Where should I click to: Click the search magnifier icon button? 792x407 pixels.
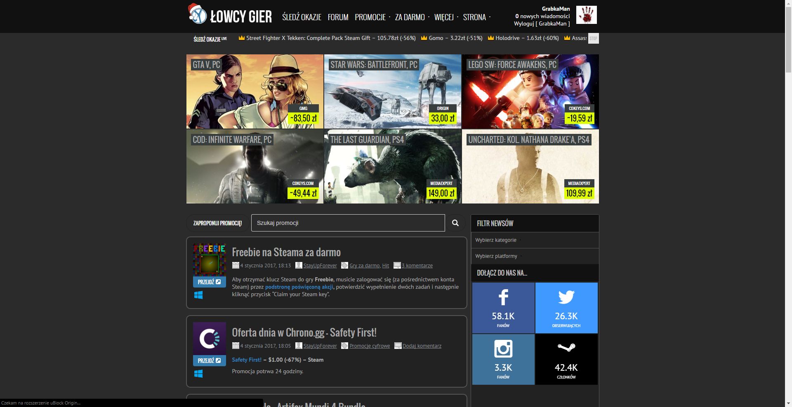point(455,223)
